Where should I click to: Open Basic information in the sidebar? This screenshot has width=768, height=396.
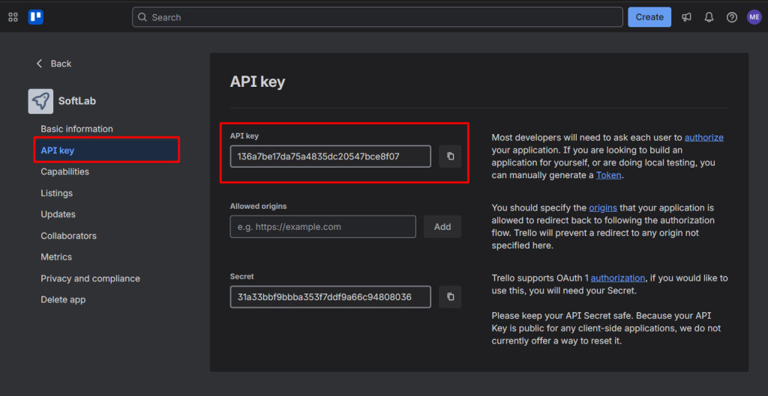pos(77,129)
